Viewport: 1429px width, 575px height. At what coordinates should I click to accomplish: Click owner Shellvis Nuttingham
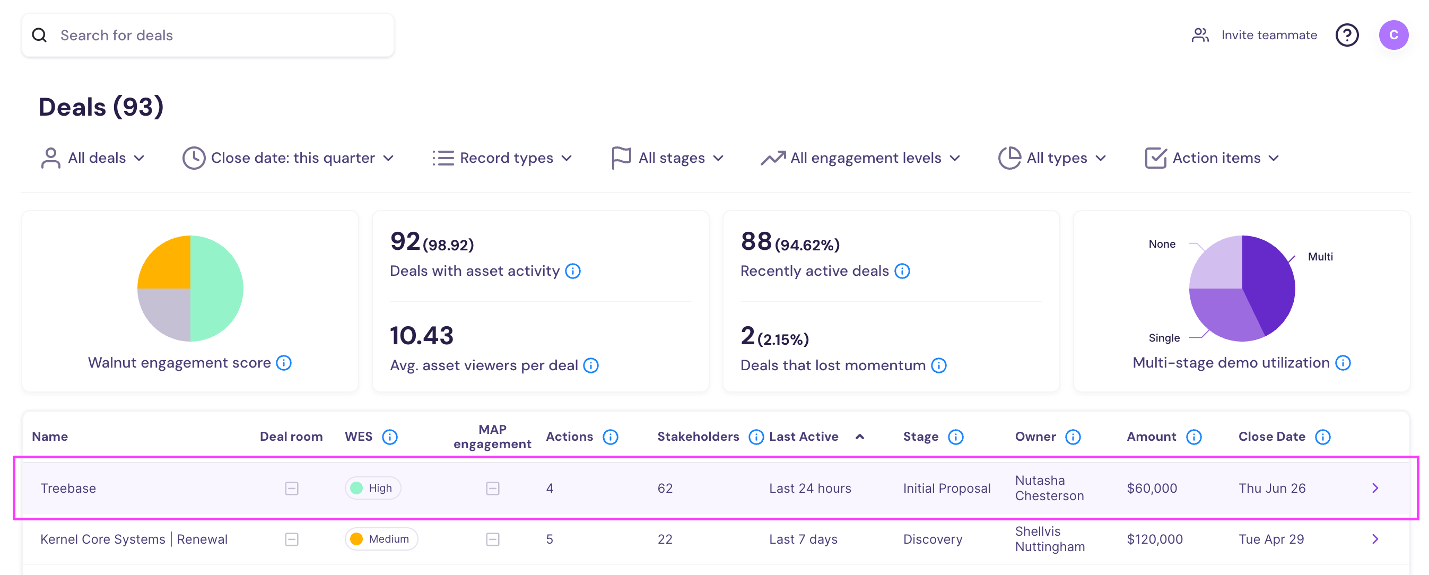pos(1050,539)
